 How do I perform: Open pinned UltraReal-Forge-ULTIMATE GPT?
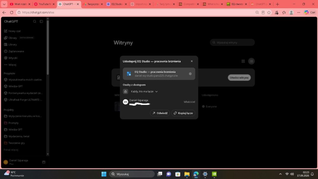[x=23, y=100]
